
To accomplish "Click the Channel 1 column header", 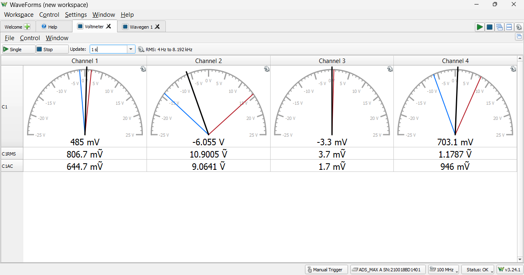I will 85,61.
